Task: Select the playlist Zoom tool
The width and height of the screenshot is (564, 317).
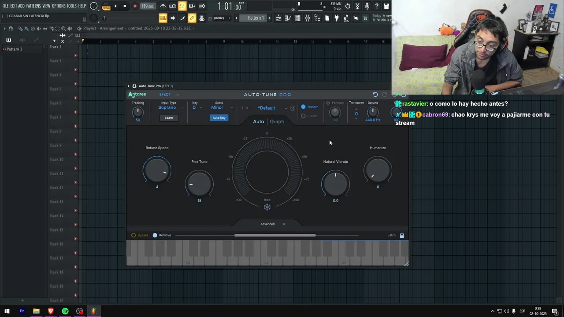Action: pyautogui.click(x=63, y=29)
